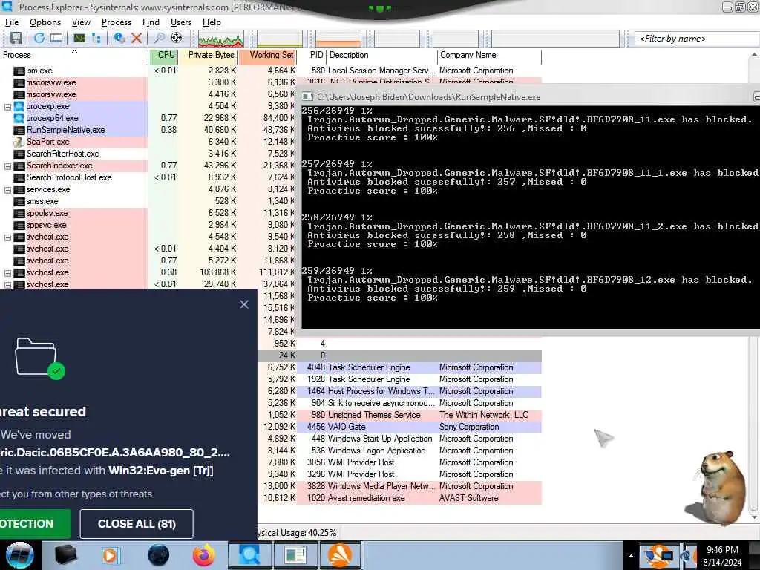Viewport: 760px width, 570px height.
Task: Click the Kill Process red X icon
Action: pyautogui.click(x=137, y=38)
